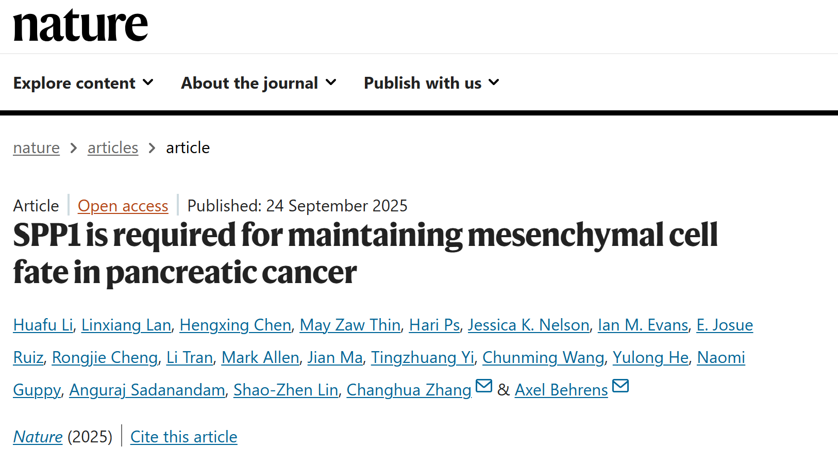838x463 pixels.
Task: Open author Axel Behrens' name link
Action: click(x=561, y=390)
